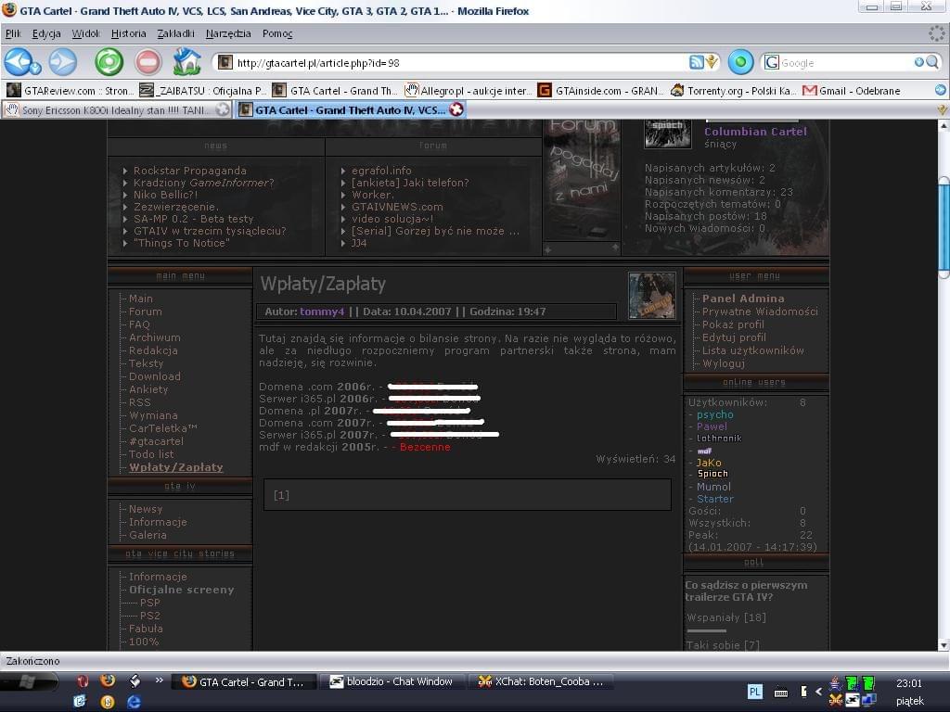950x712 pixels.
Task: Open the Edycja menu
Action: [46, 33]
